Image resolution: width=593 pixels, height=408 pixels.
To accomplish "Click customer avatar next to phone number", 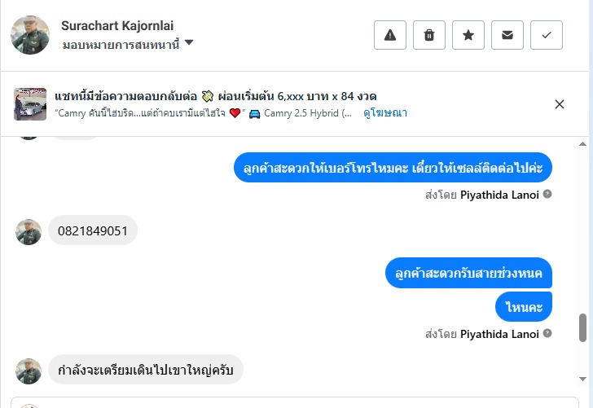I will point(29,232).
